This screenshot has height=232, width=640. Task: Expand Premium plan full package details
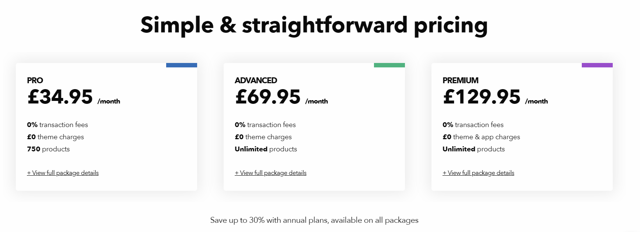tap(478, 173)
